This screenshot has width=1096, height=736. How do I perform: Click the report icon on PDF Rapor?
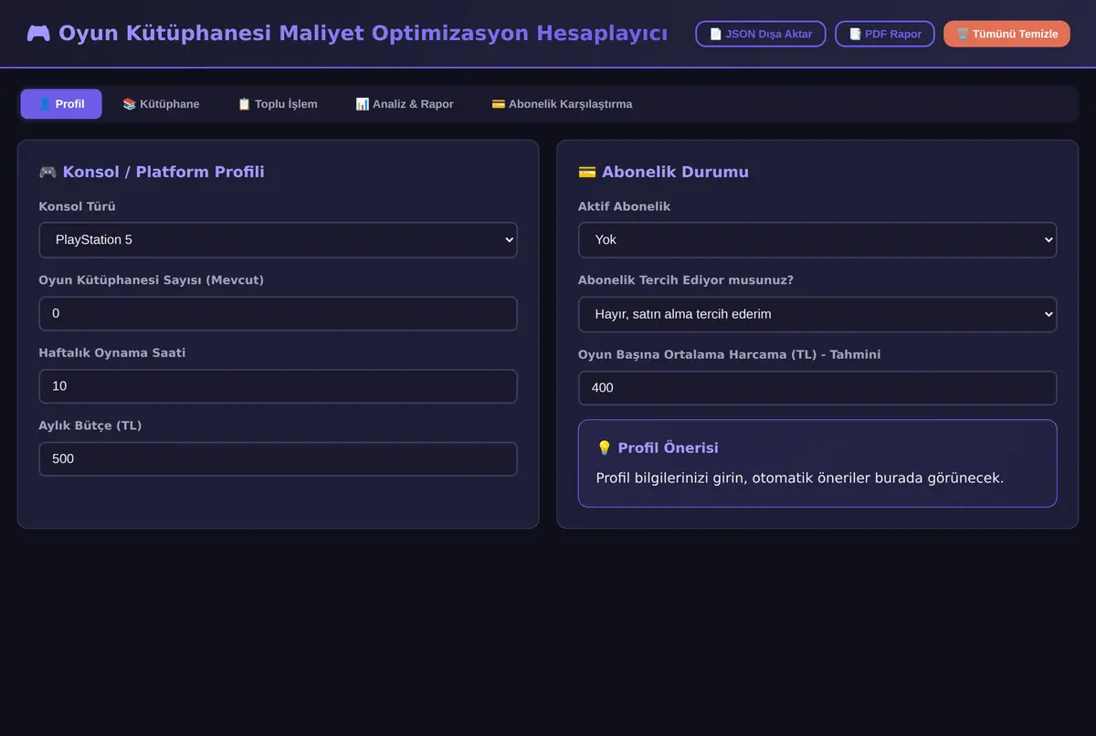[855, 34]
